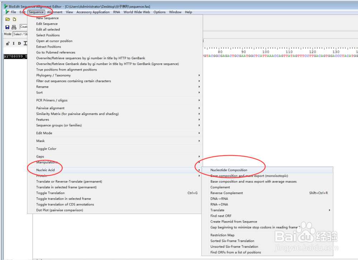
Task: Expand the Phylogeny / Taxonomy submenu
Action: pos(115,75)
